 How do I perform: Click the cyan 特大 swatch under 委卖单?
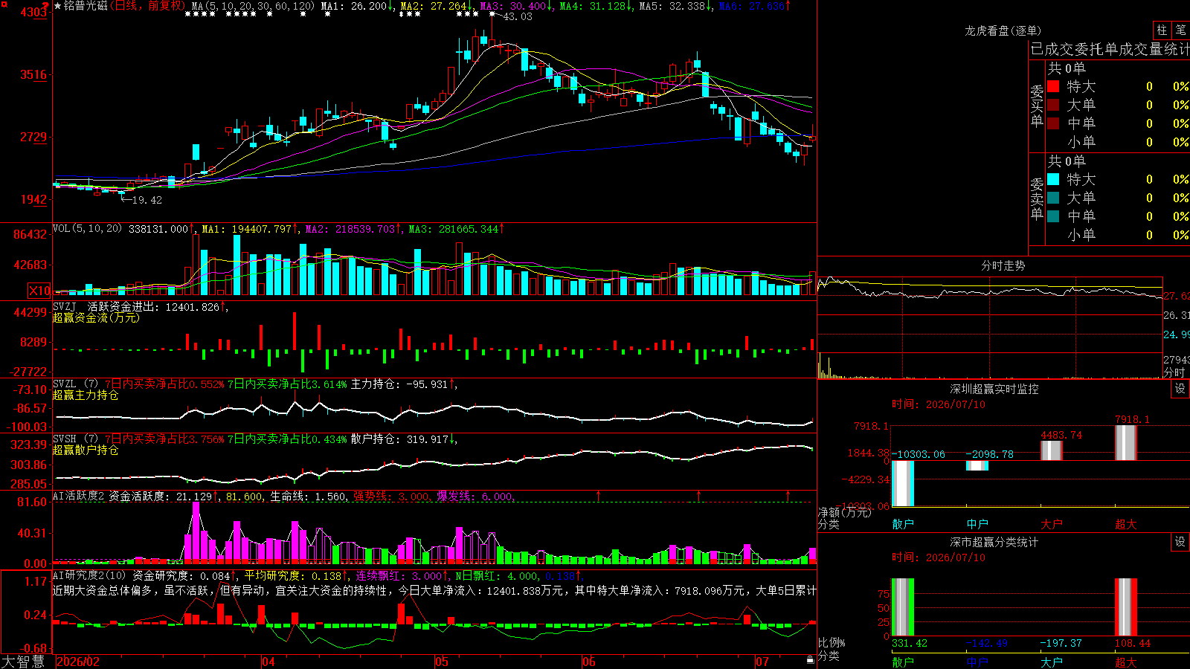(x=1053, y=179)
